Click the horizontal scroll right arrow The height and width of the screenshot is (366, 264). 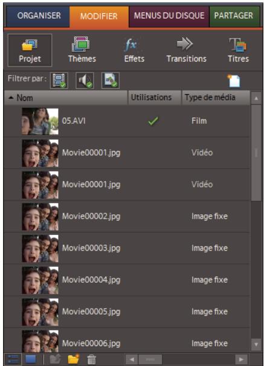241,359
